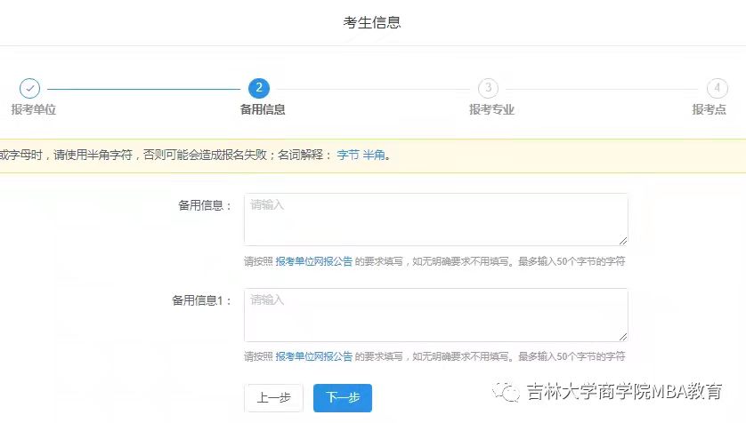Go to the 报考单位 step label
Screen dimensions: 746x423
coord(33,110)
